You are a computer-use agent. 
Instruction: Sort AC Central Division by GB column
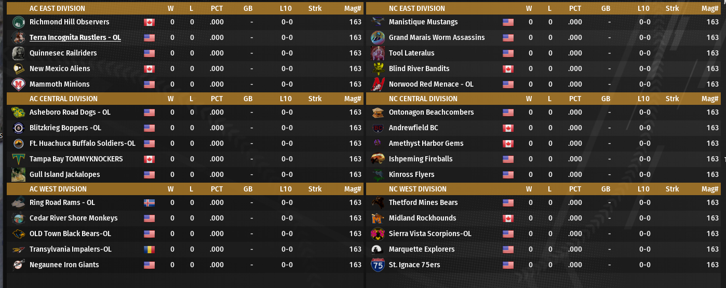(x=248, y=99)
